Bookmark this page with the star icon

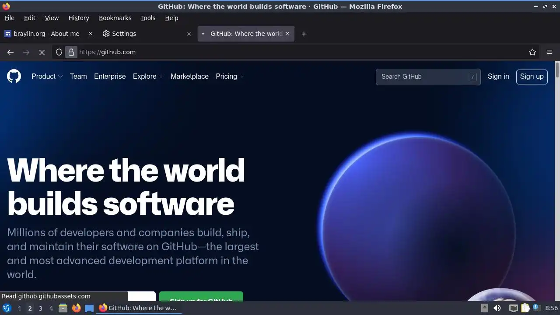tap(532, 52)
